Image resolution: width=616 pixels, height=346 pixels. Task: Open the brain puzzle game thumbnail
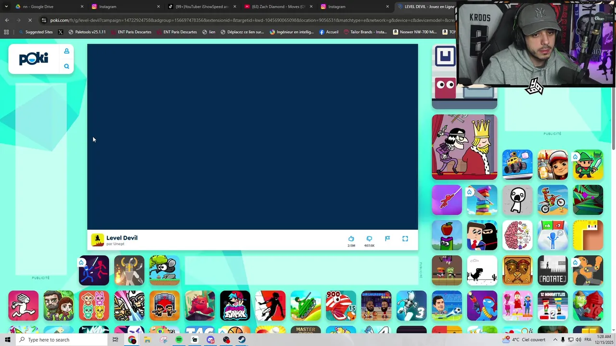517,235
